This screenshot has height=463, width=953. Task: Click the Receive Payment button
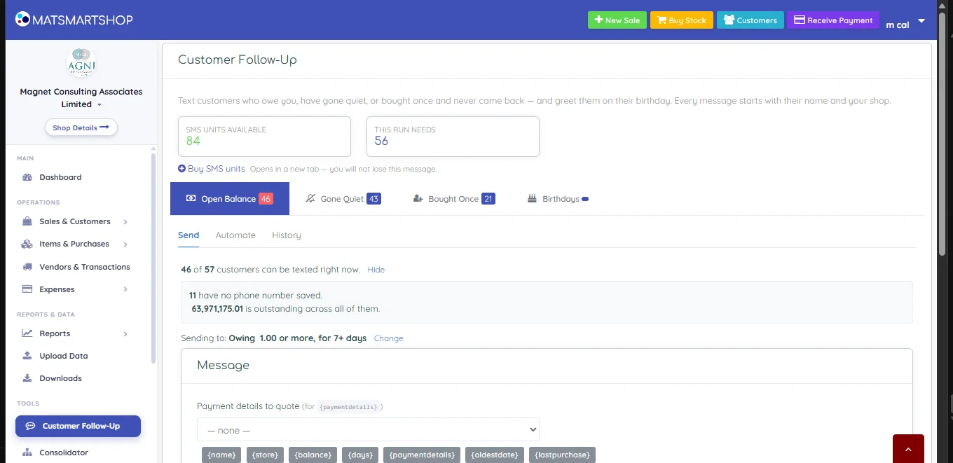tap(833, 20)
